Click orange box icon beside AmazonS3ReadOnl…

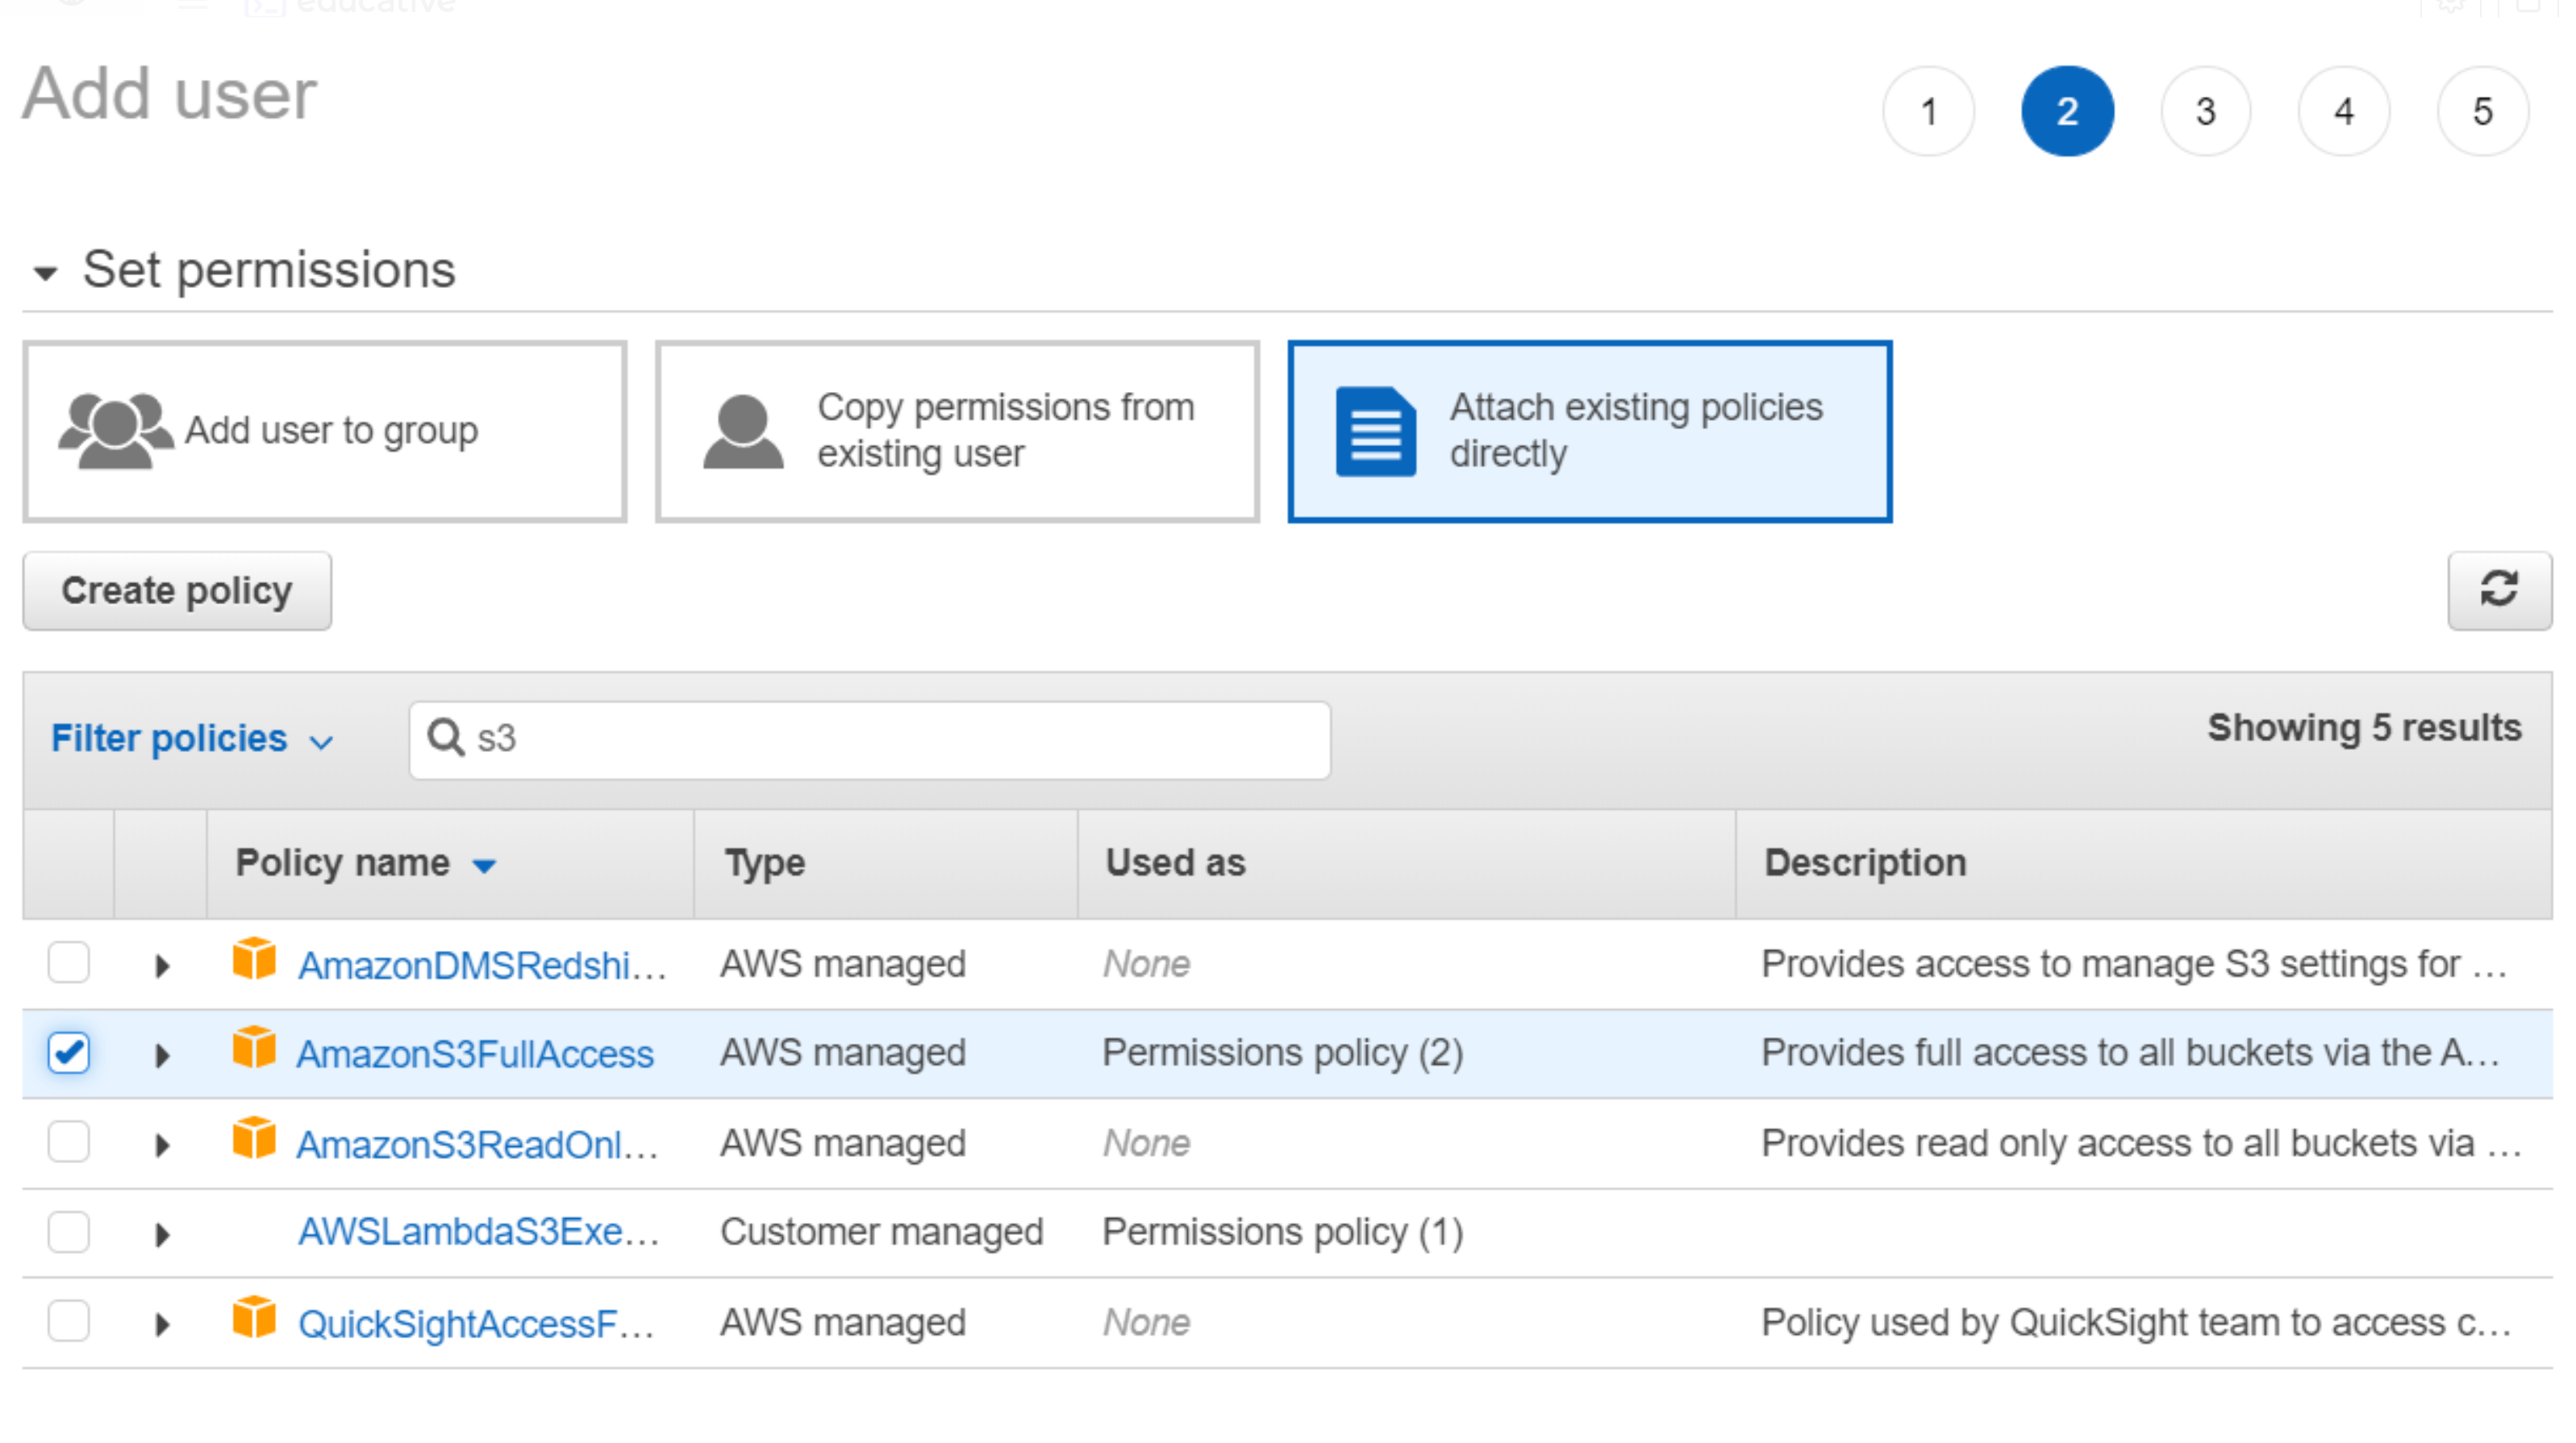254,1138
